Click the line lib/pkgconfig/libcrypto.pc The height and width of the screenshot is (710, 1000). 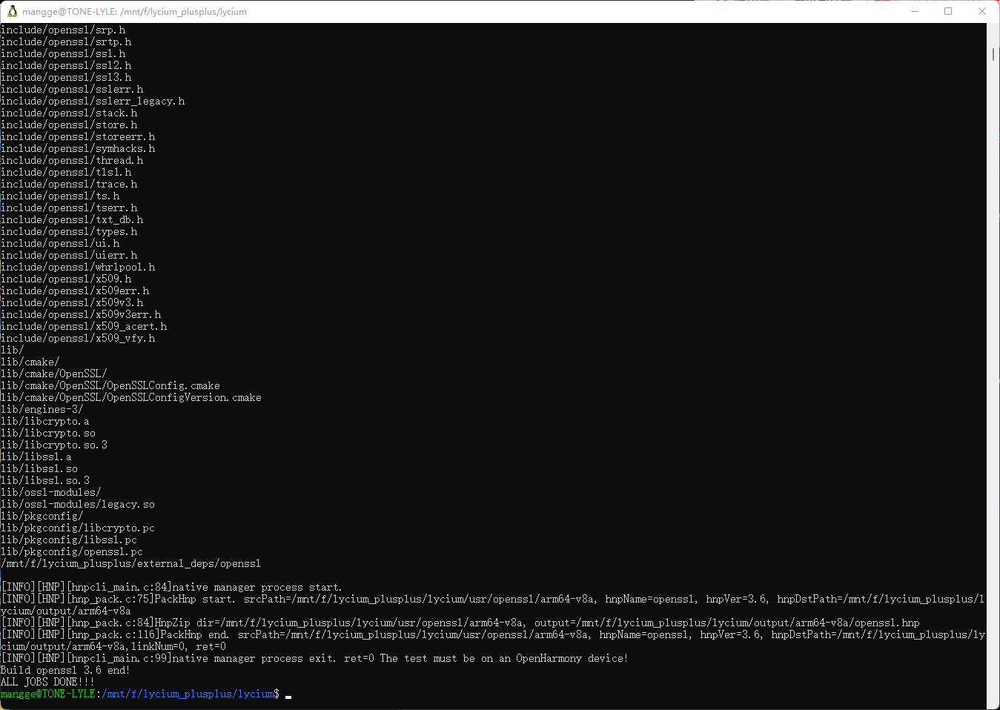(x=78, y=528)
